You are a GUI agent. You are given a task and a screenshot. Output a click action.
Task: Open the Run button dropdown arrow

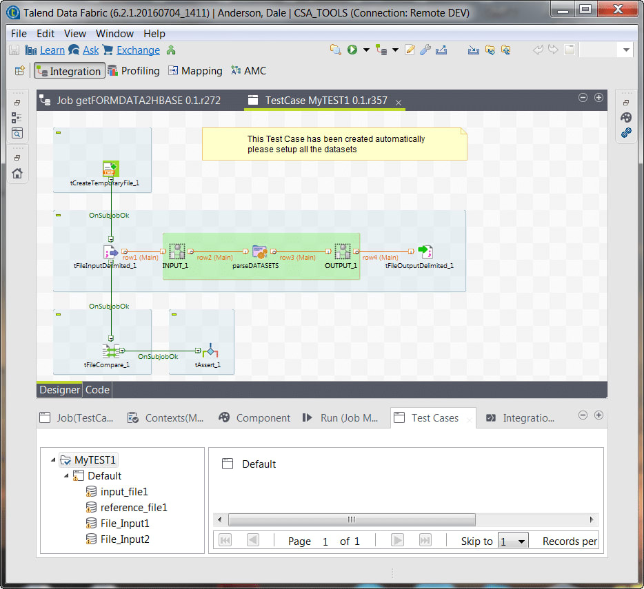(367, 50)
